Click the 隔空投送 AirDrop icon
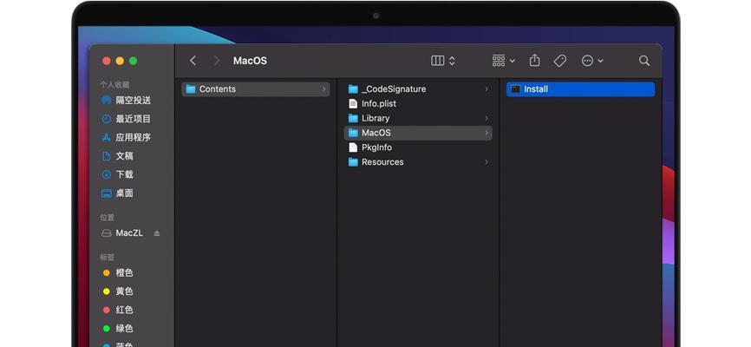Screen dimensions: 751x347 pyautogui.click(x=107, y=100)
